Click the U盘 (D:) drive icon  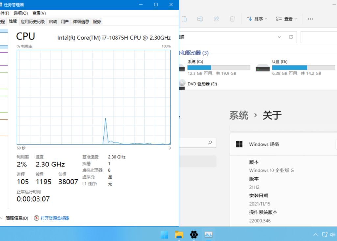point(263,68)
